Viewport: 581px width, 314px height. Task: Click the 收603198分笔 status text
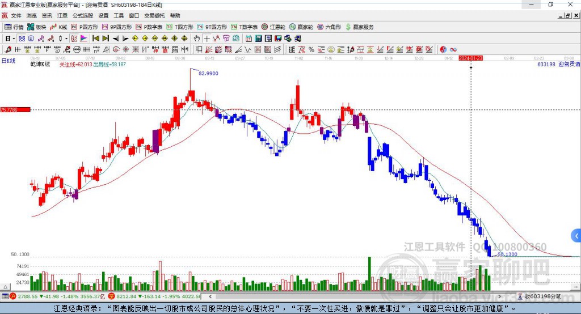tap(542, 296)
